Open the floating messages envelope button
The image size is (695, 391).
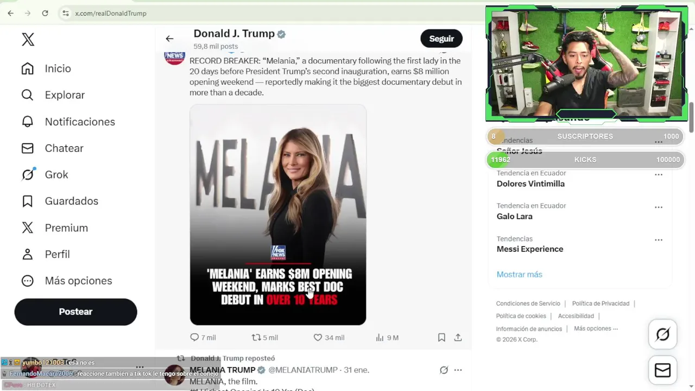coord(662,370)
